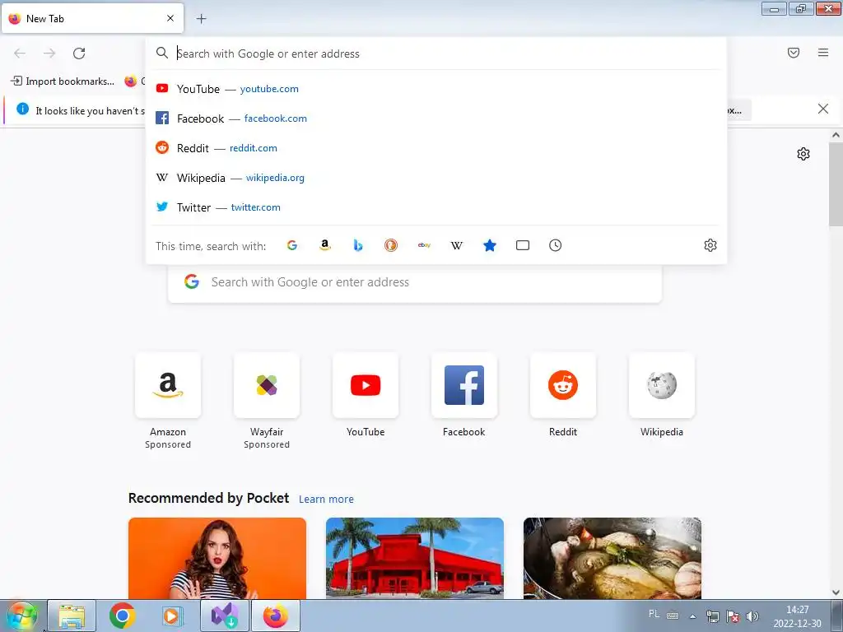The width and height of the screenshot is (843, 632).
Task: Go forward one page
Action: pyautogui.click(x=49, y=53)
